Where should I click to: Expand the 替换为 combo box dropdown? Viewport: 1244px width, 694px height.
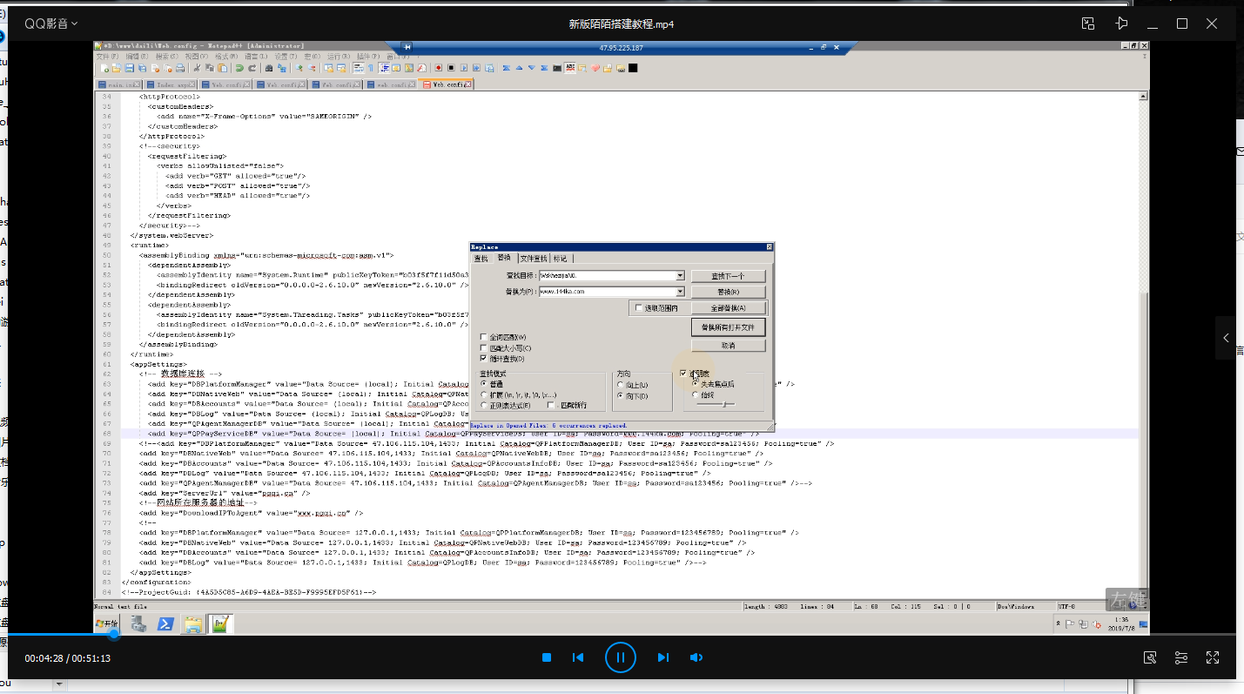(x=680, y=292)
